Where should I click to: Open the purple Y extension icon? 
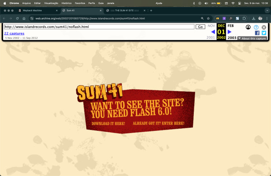224,19
